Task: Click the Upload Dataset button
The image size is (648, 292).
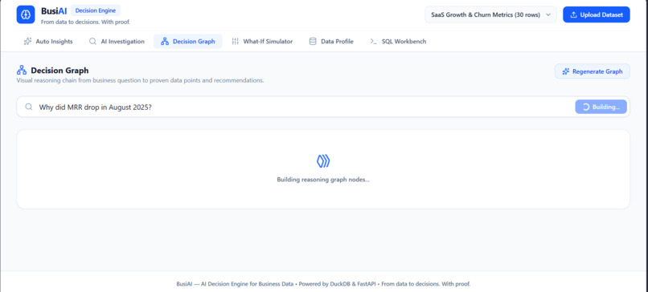Action: [x=597, y=14]
